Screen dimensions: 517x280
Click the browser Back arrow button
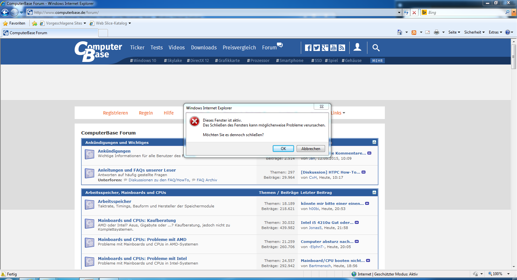(x=5, y=13)
